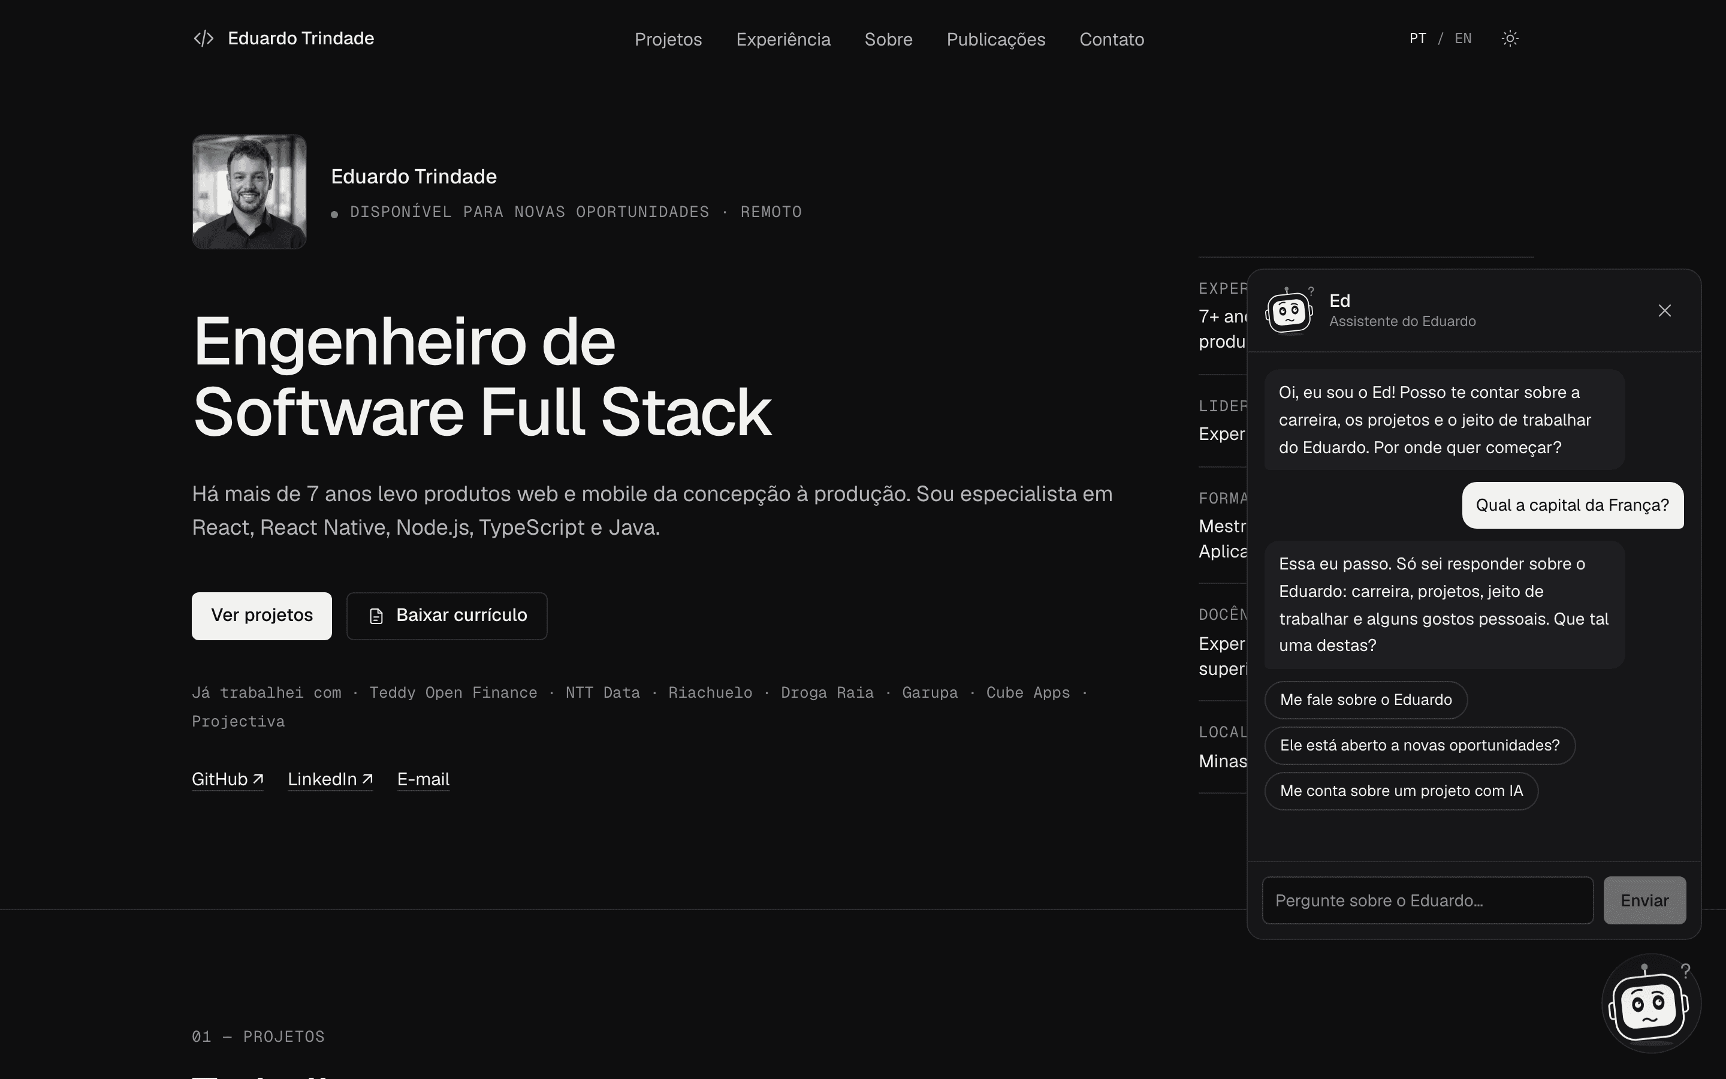Image resolution: width=1726 pixels, height=1079 pixels.
Task: Click the Cube Apps company name
Action: [x=1028, y=693]
